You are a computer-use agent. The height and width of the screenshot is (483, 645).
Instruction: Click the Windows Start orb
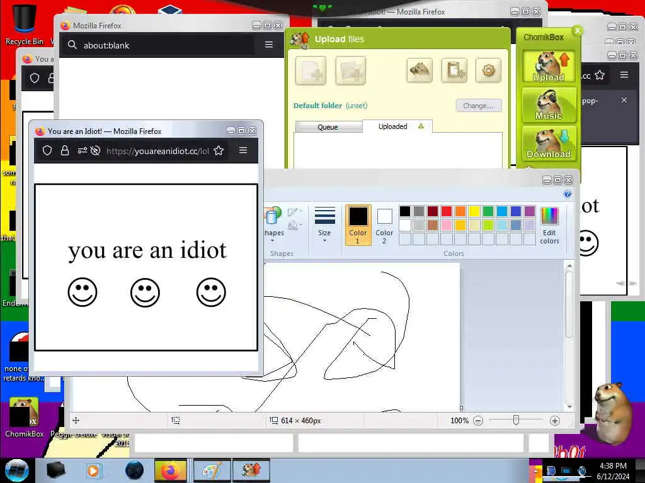coord(17,470)
